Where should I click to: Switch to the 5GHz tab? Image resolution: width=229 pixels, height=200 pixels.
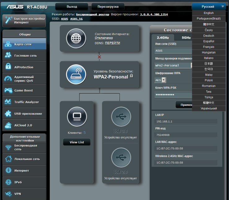[186, 37]
